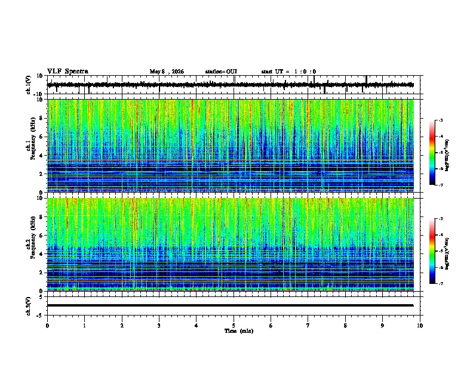Click the ch.3(V) axis label
Viewport: 473px width, 365px height.
pyautogui.click(x=29, y=306)
